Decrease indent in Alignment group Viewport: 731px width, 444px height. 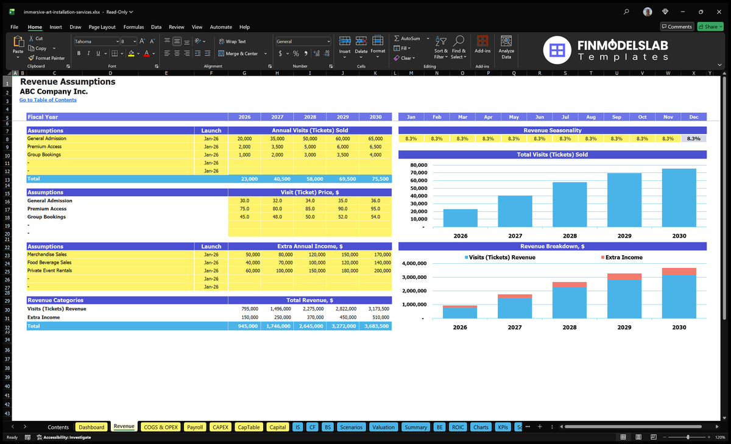[197, 54]
